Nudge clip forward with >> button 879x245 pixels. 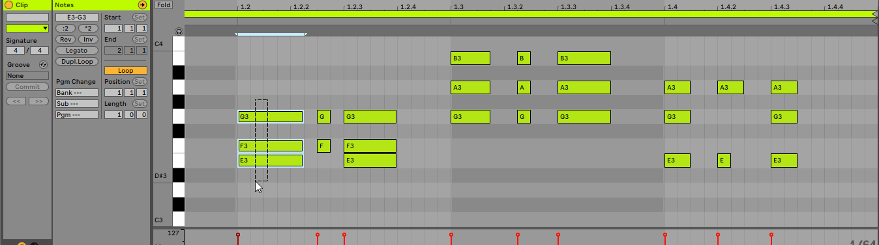pos(38,101)
